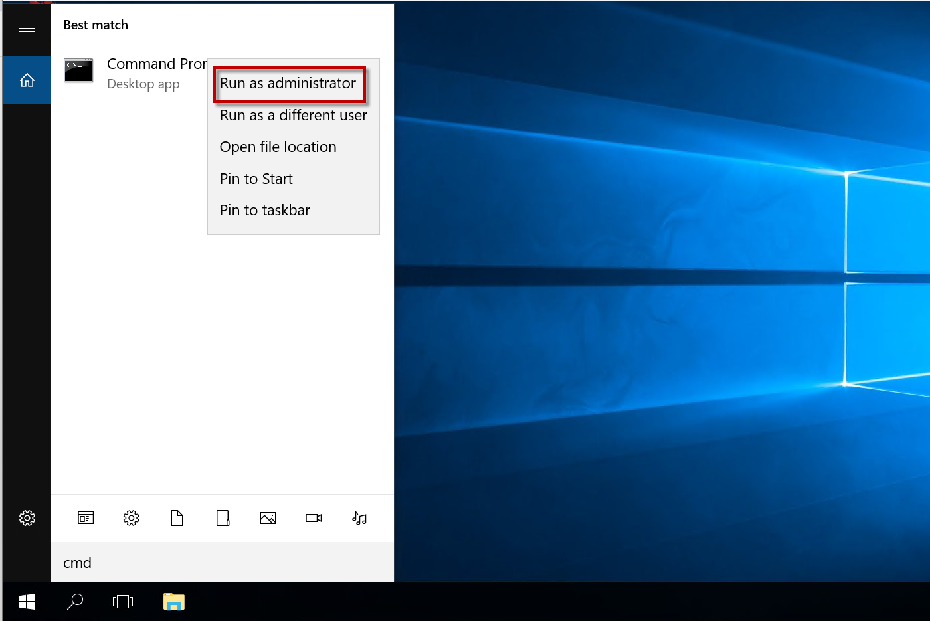
Task: Select the Home icon in sidebar
Action: tap(27, 80)
